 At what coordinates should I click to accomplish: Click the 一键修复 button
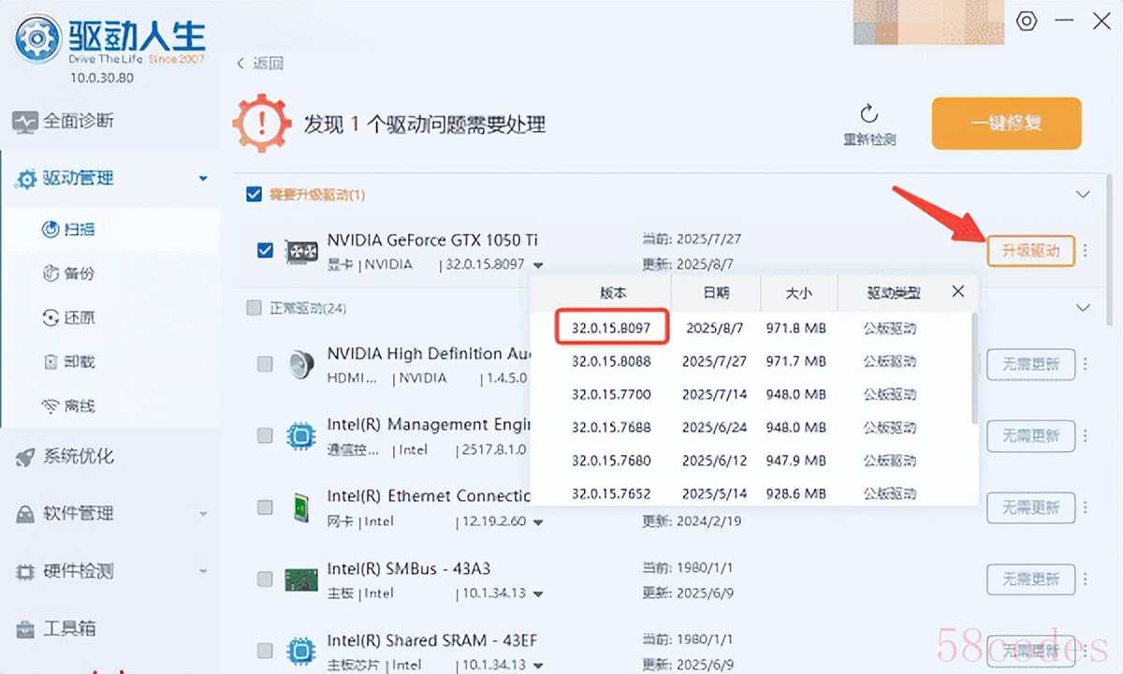point(1006,124)
